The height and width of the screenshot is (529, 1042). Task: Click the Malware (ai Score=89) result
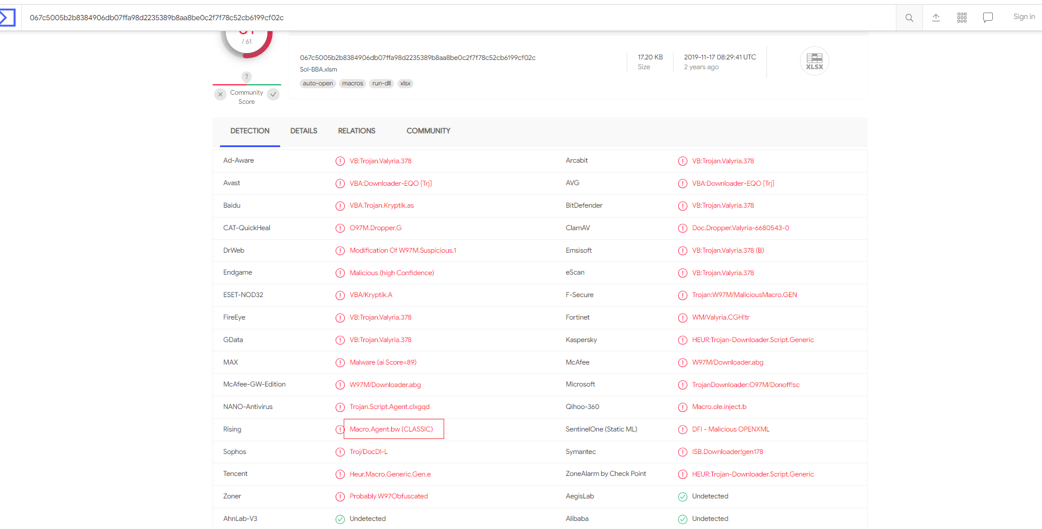[x=383, y=362]
